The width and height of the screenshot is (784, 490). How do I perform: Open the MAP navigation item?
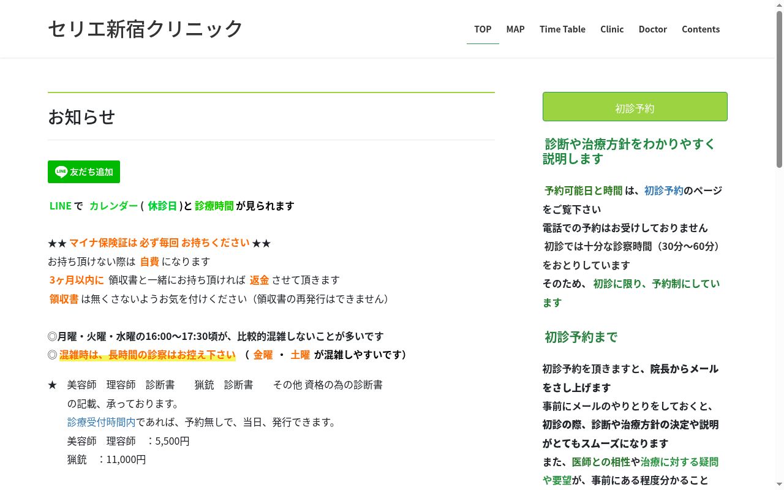tap(515, 29)
